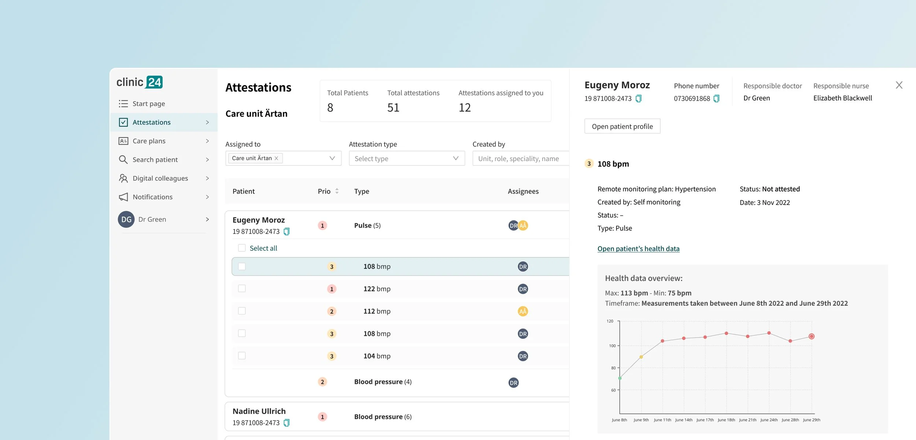This screenshot has height=440, width=916.
Task: Sort table by Prio column arrows
Action: point(337,191)
